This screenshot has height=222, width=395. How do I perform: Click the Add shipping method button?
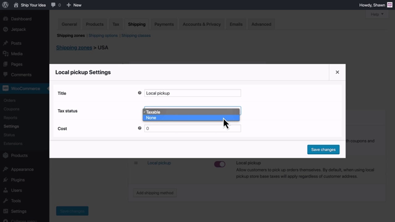155,193
